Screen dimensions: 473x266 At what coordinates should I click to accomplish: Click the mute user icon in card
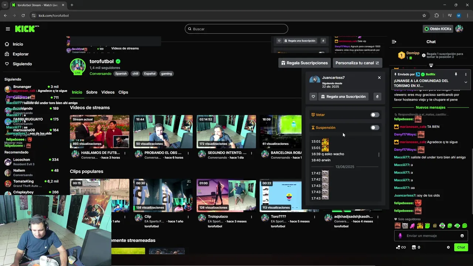377,96
